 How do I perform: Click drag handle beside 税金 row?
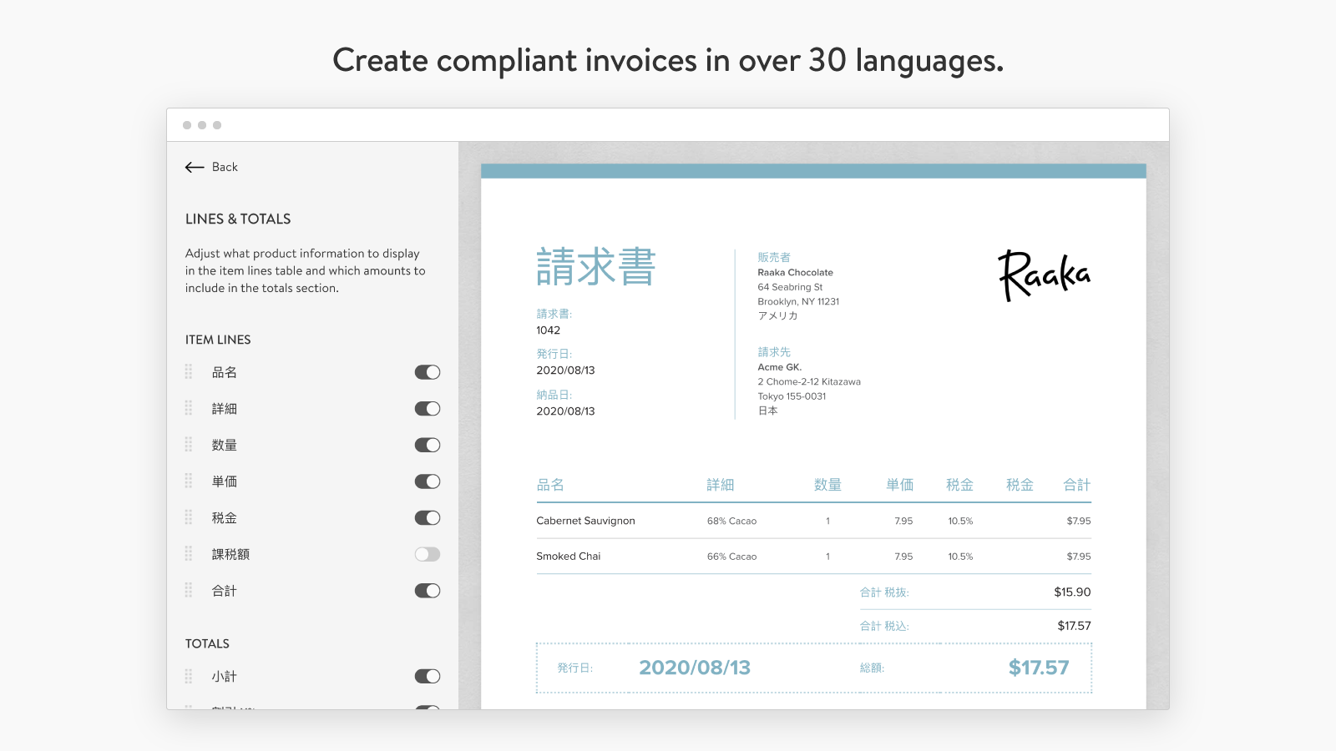tap(189, 517)
